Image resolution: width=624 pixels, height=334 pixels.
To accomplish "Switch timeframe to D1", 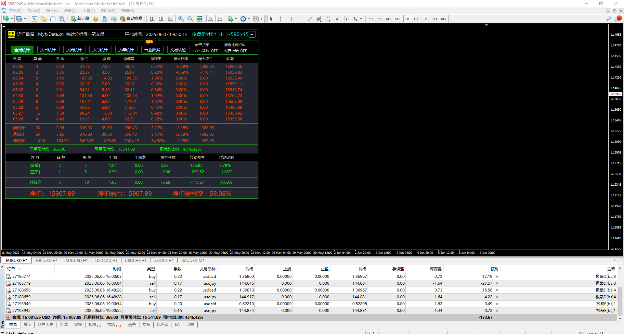I will coord(425,19).
